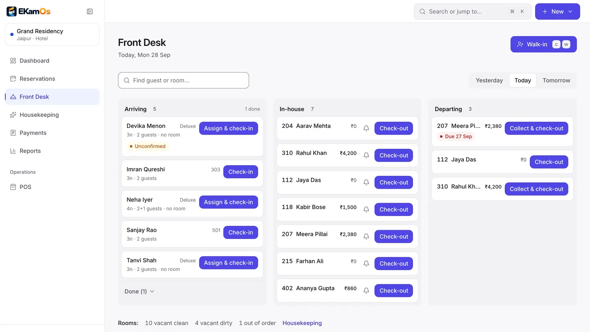Assign & check-in Devika Menon
590x332 pixels.
coord(229,128)
